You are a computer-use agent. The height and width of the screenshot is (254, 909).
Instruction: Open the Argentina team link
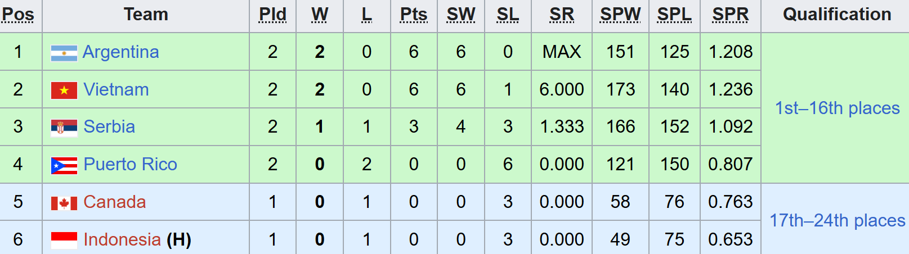coord(120,52)
